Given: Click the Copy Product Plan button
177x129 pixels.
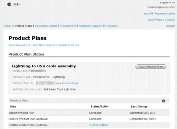Looking at the screenshot, I should point(151,67).
